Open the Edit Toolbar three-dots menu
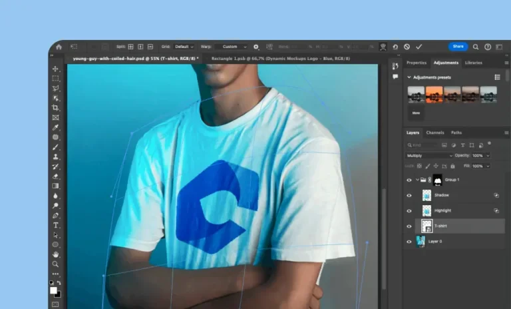The image size is (511, 309). click(55, 274)
